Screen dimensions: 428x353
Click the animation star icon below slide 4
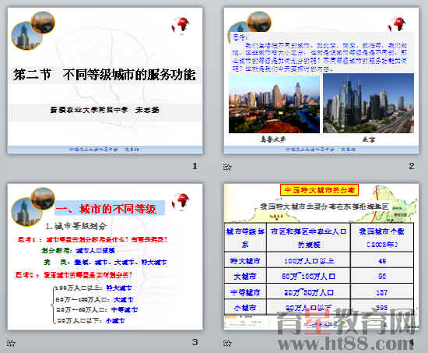point(227,343)
